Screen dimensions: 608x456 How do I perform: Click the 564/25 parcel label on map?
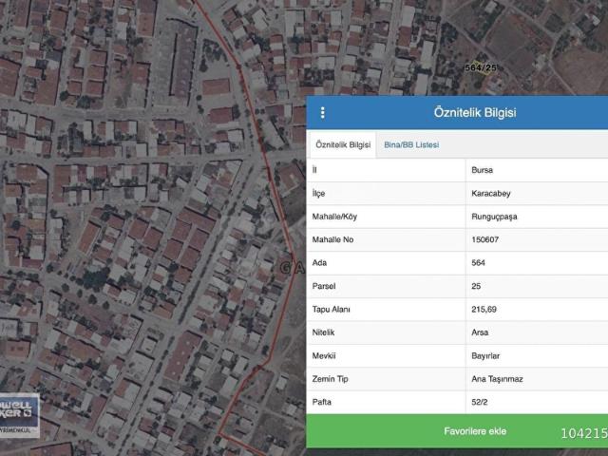[481, 67]
